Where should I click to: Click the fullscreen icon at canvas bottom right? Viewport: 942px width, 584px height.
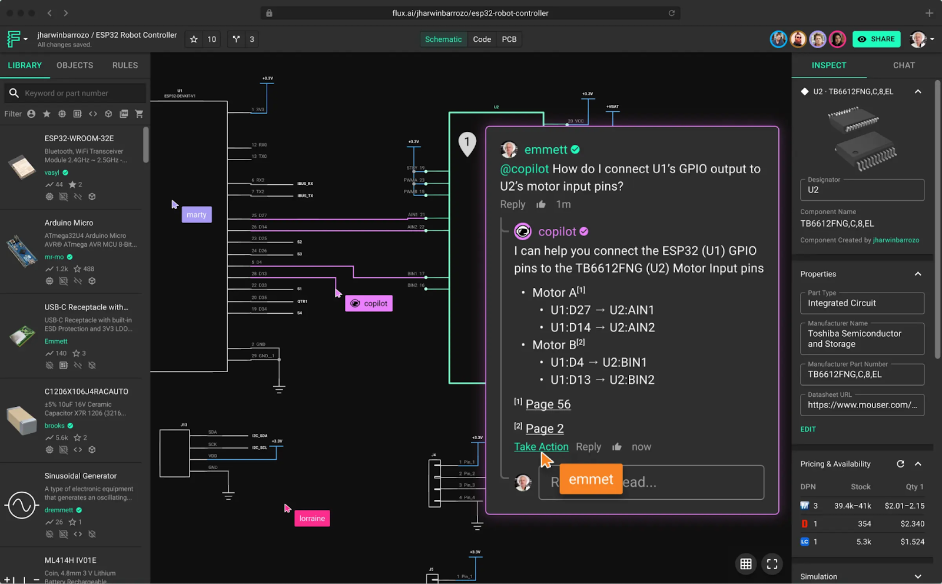tap(772, 563)
